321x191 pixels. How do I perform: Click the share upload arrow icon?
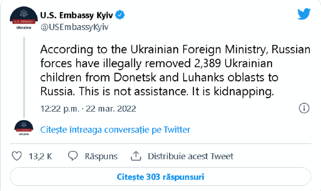pyautogui.click(x=136, y=156)
